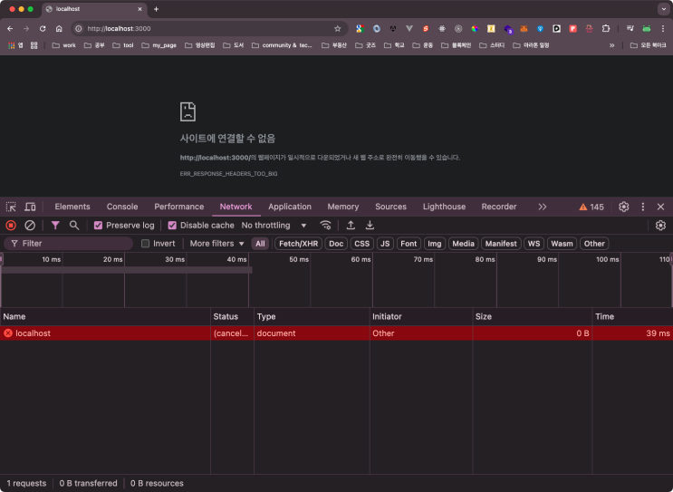Click the Filter text input field
This screenshot has height=492, width=673.
point(72,244)
